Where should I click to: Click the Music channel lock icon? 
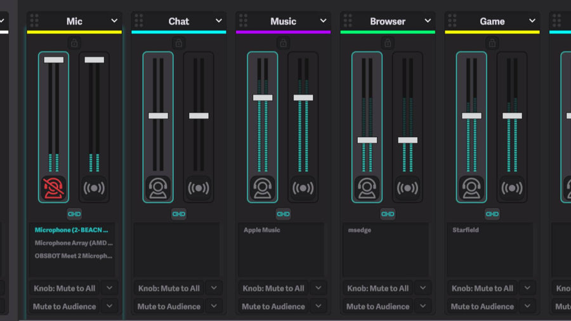pyautogui.click(x=284, y=43)
